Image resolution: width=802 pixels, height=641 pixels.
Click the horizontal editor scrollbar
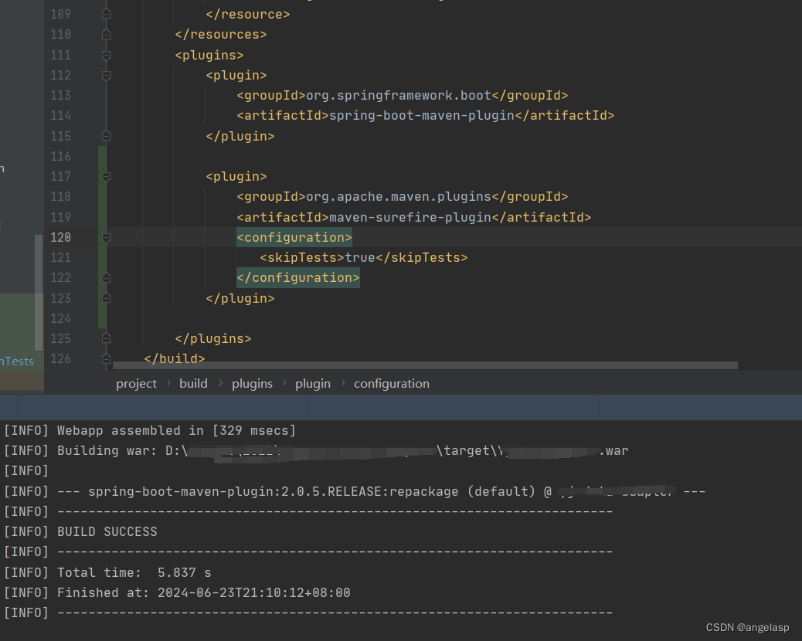[x=425, y=364]
